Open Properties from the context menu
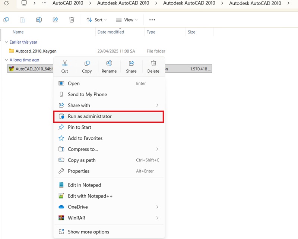The image size is (298, 239). point(79,171)
